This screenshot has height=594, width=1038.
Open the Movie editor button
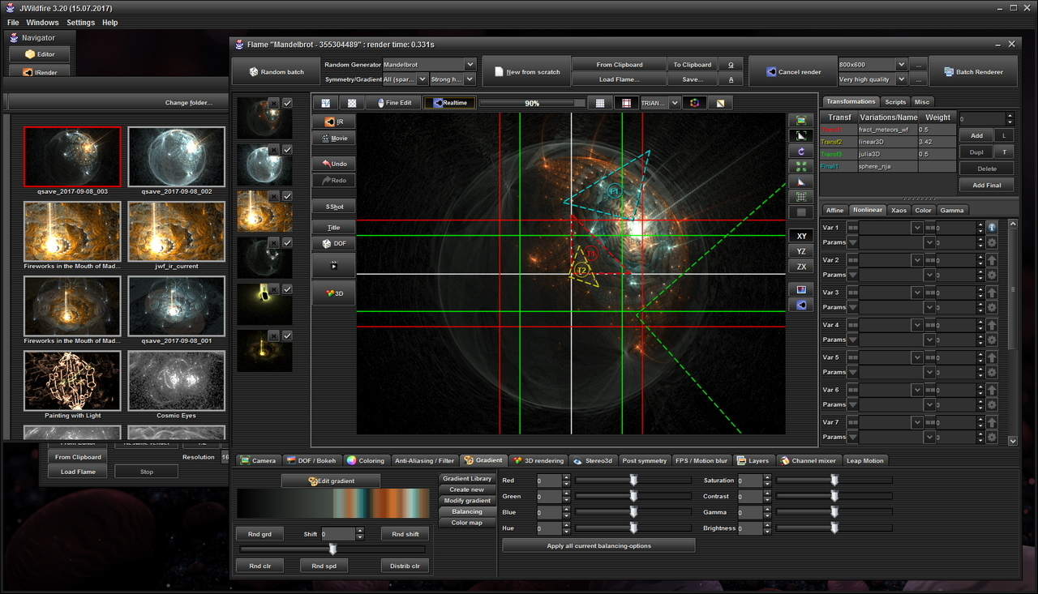tap(333, 139)
